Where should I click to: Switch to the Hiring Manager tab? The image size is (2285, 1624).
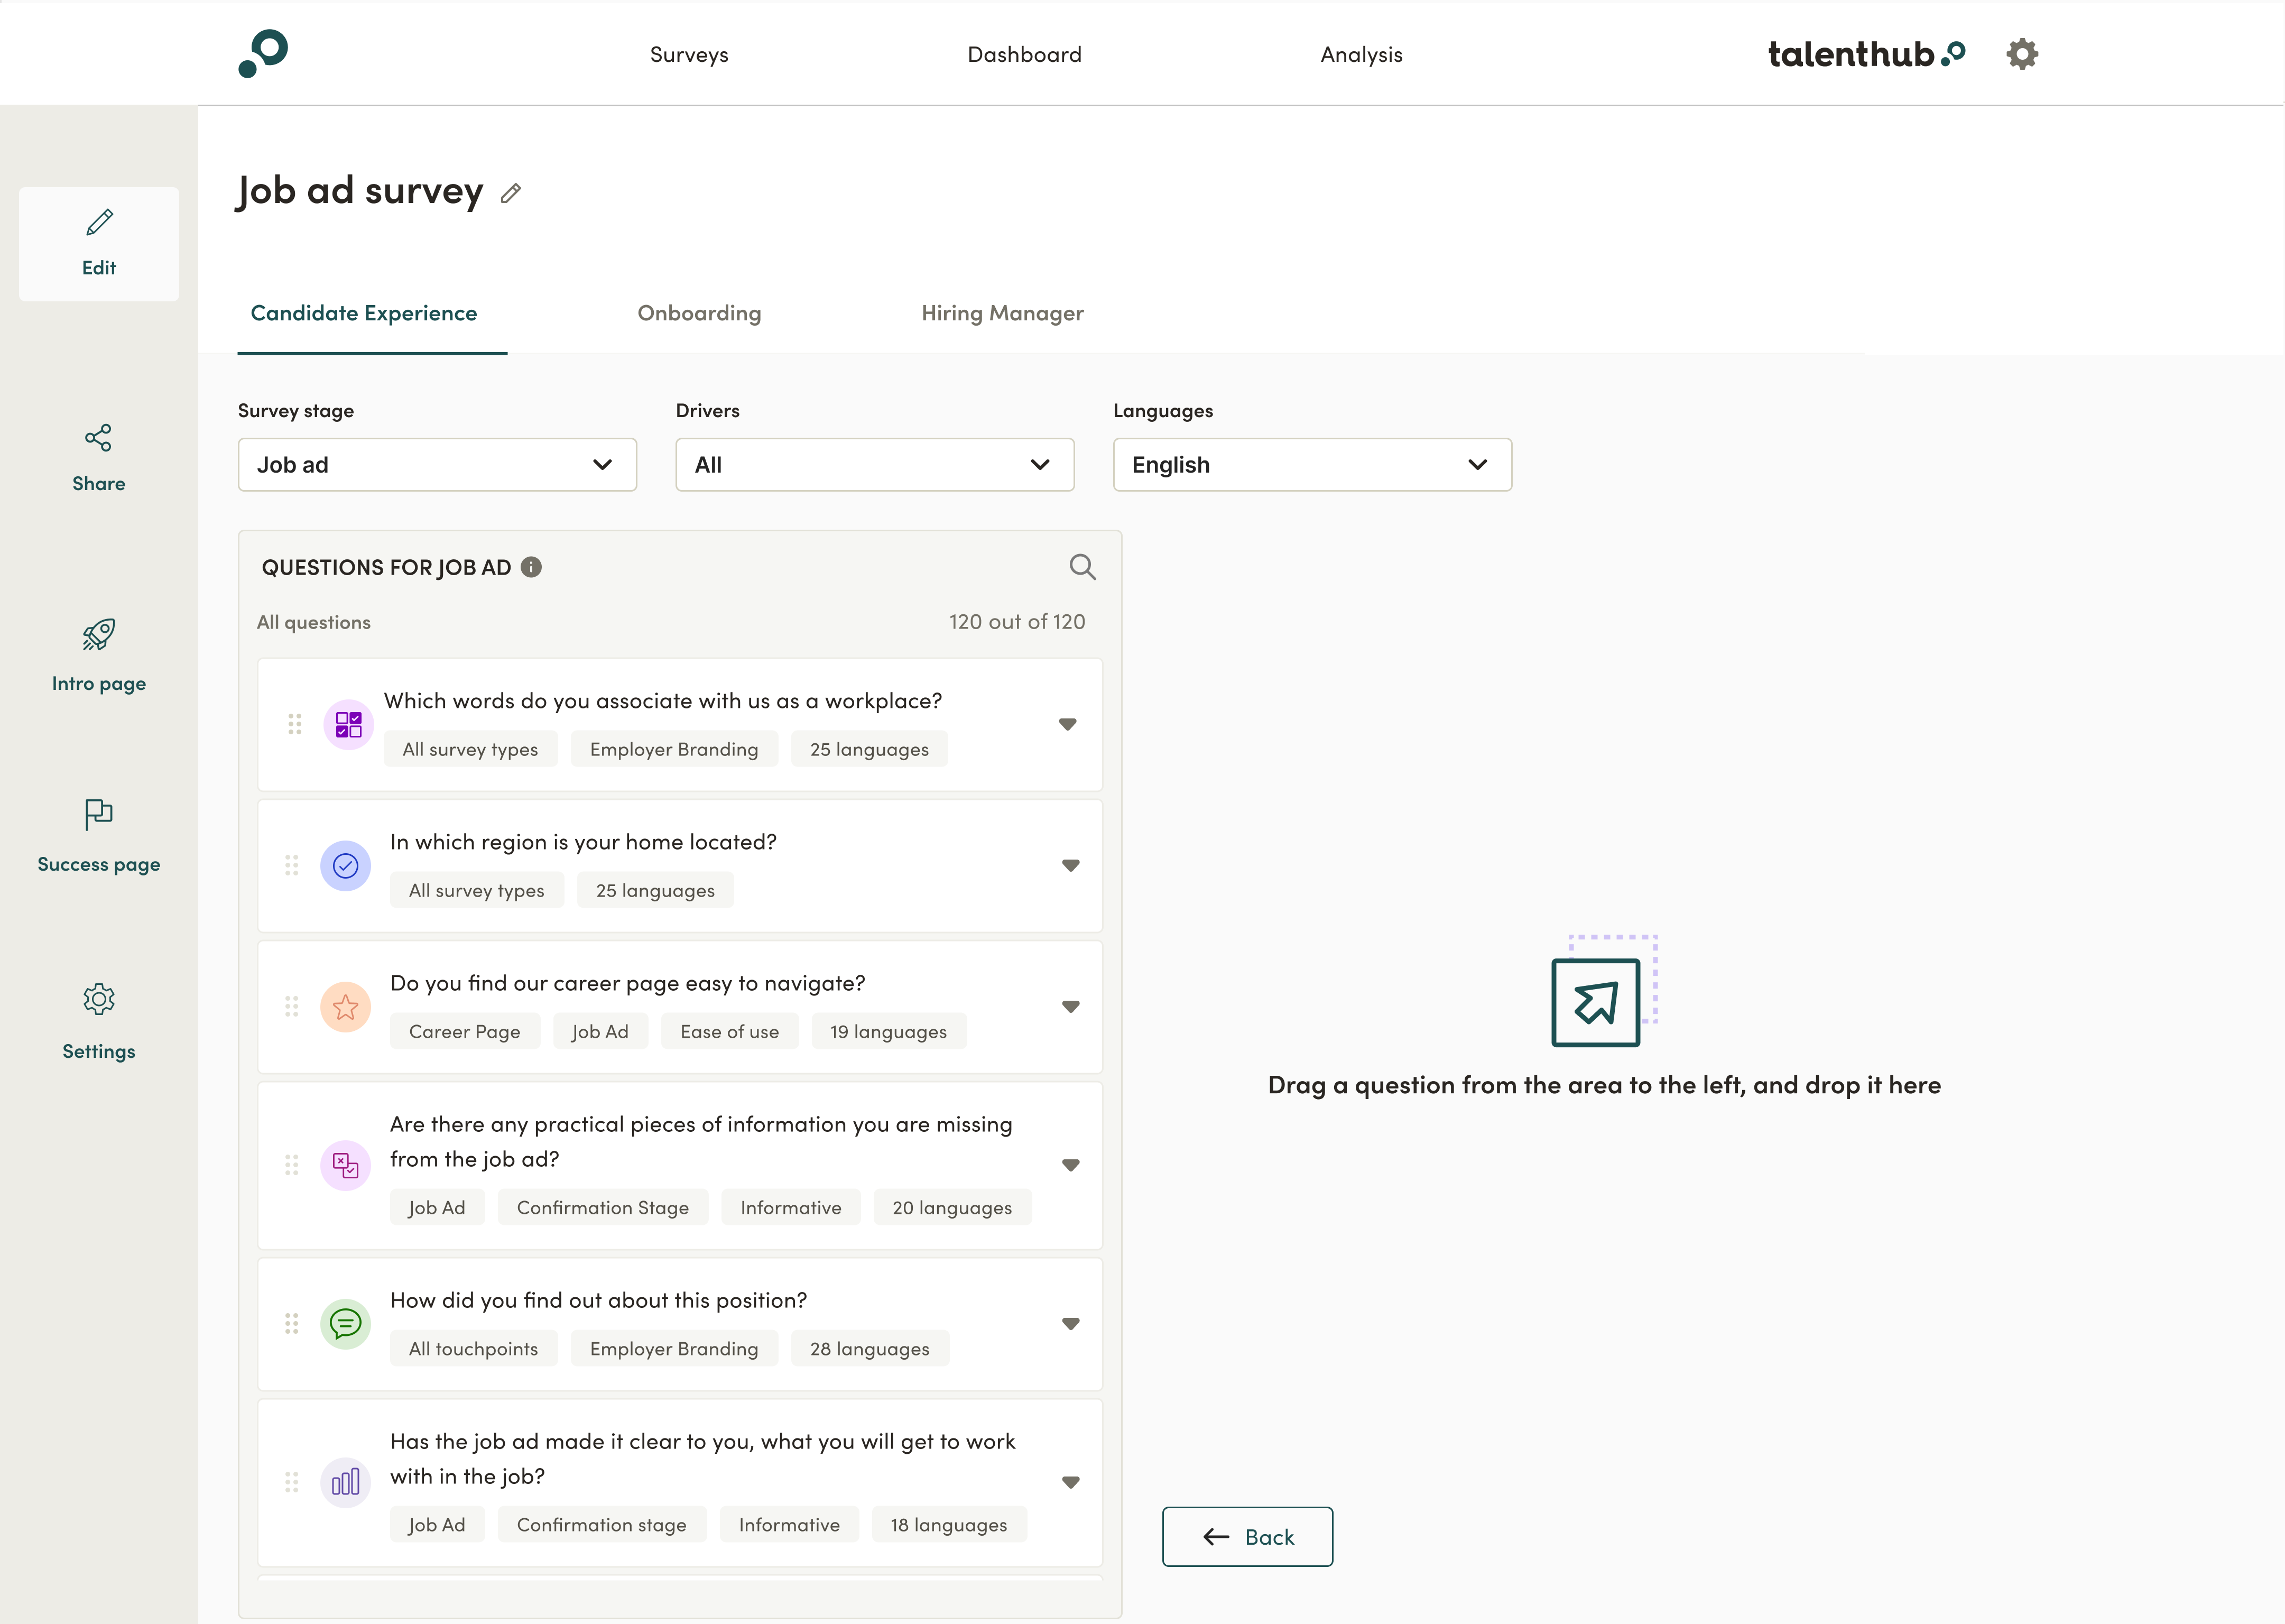[1002, 313]
